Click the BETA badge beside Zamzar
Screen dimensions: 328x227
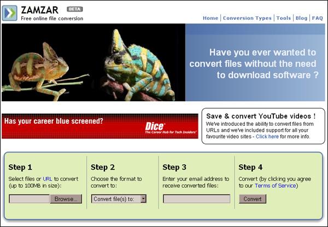(75, 9)
